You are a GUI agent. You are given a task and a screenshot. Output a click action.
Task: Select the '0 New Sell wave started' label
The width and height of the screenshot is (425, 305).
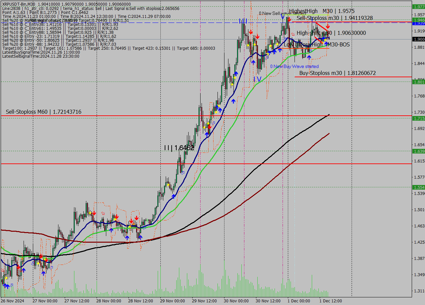click(283, 13)
